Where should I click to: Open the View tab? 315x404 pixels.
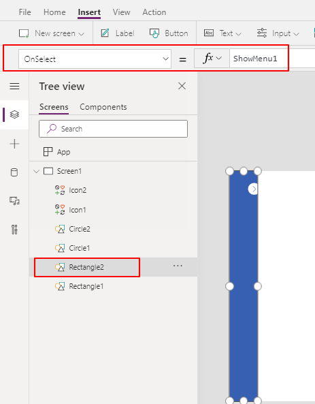pyautogui.click(x=122, y=12)
